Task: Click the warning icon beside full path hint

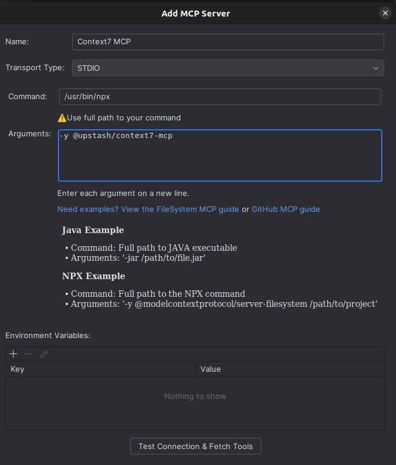Action: point(61,117)
